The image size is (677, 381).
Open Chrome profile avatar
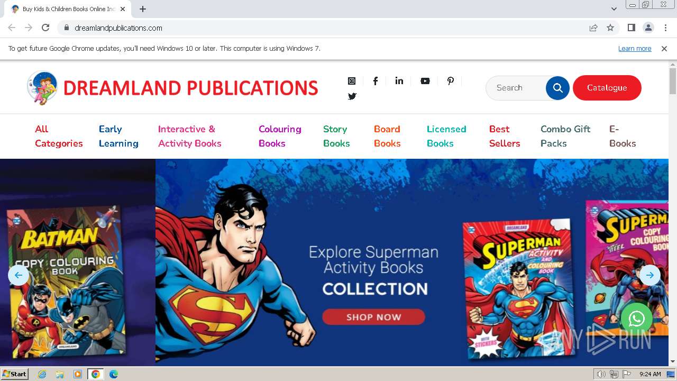coord(648,28)
